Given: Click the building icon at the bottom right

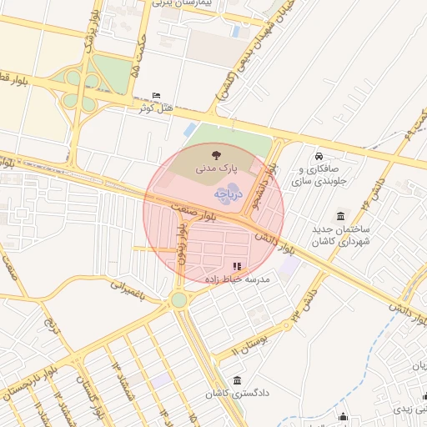Looking at the screenshot, I should [343, 416].
